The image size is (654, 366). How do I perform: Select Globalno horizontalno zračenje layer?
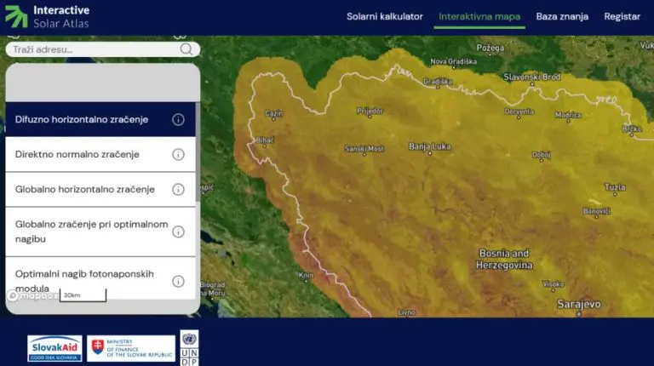[100, 190]
